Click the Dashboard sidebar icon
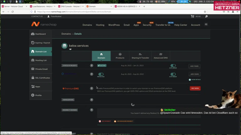The width and height of the screenshot is (241, 135). [x=33, y=34]
